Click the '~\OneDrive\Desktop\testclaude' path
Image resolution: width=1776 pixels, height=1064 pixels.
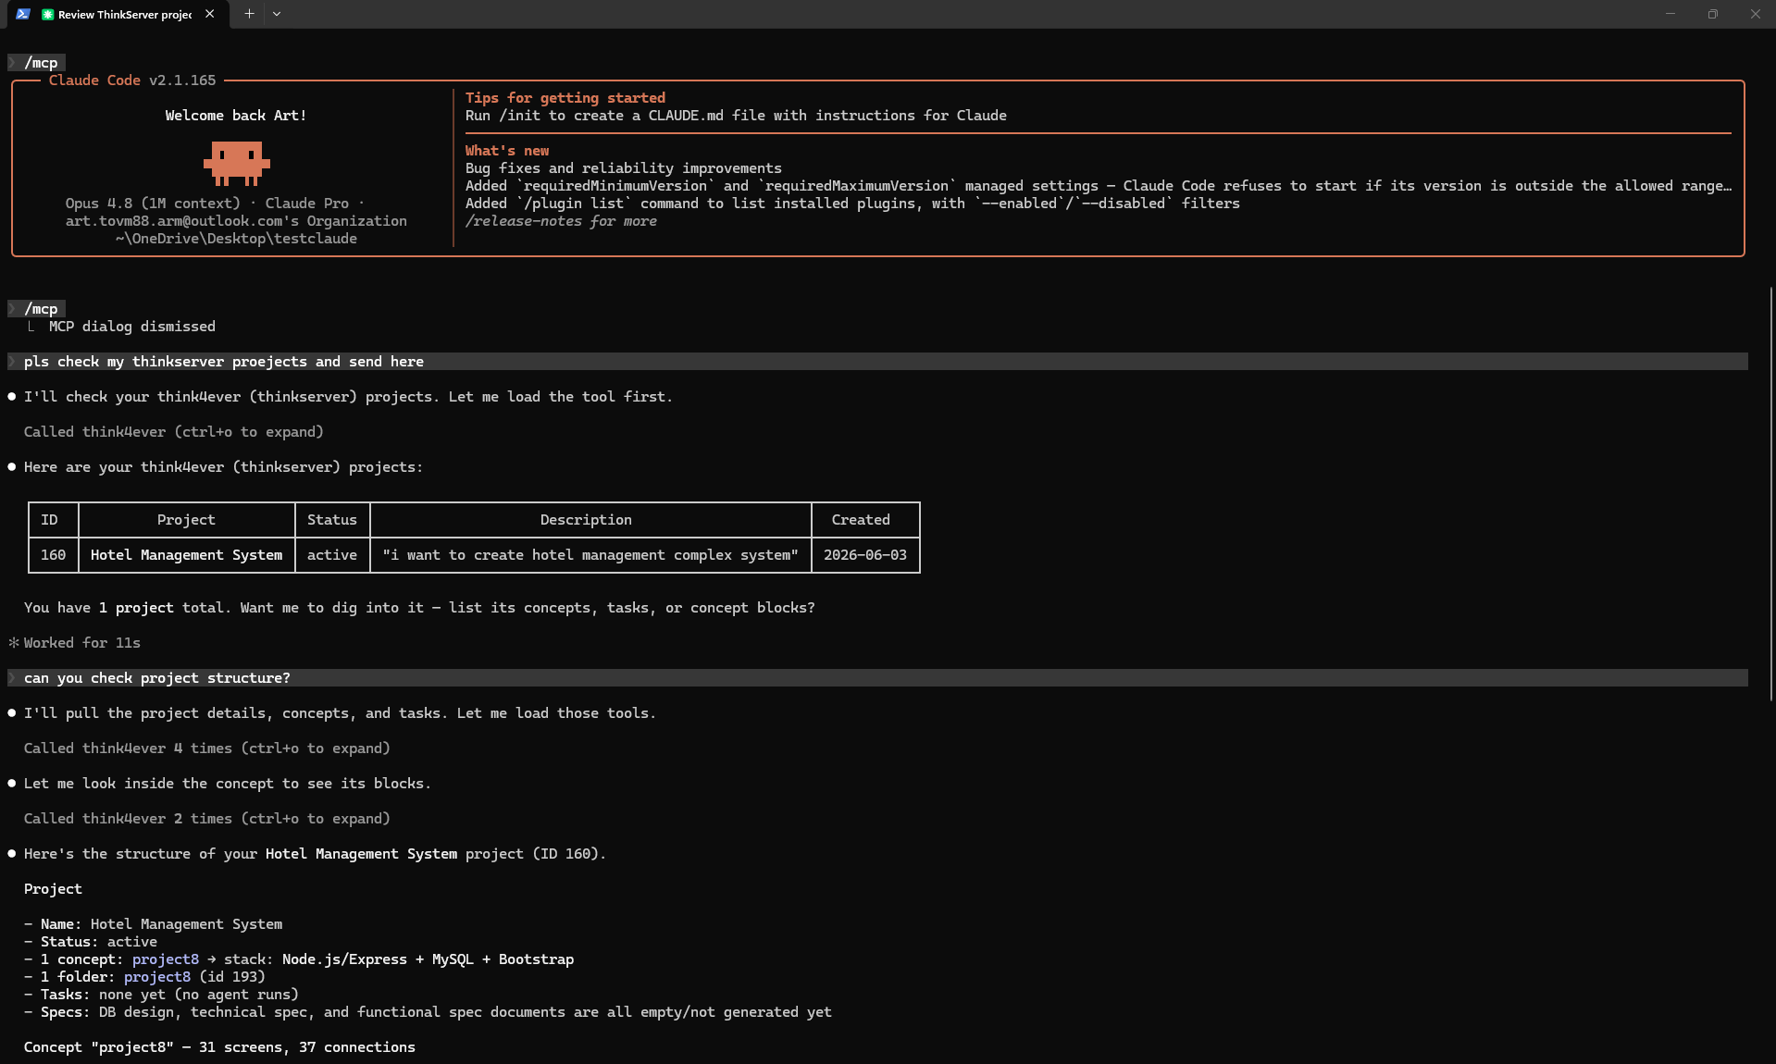coord(236,239)
